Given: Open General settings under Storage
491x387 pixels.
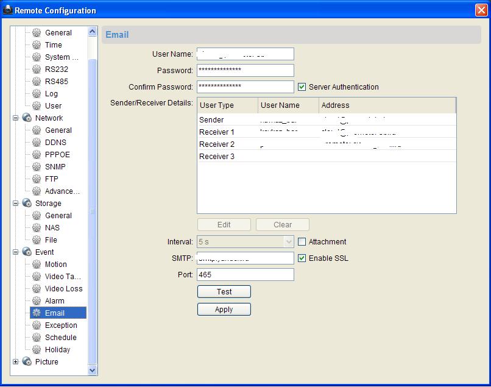Looking at the screenshot, I should pos(58,216).
